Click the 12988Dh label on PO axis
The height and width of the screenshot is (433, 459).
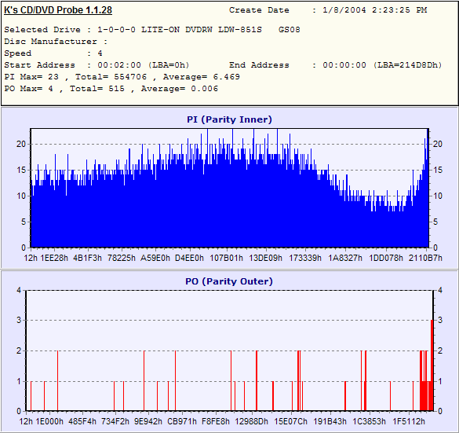coord(251,421)
